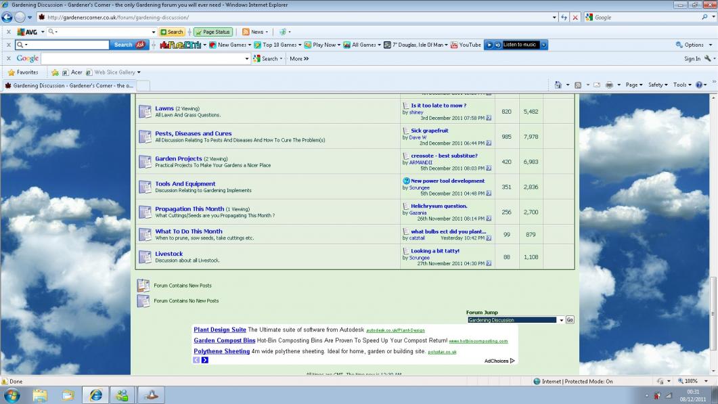The image size is (718, 404).
Task: Select the Gardening Discussion browser tab
Action: [69, 86]
